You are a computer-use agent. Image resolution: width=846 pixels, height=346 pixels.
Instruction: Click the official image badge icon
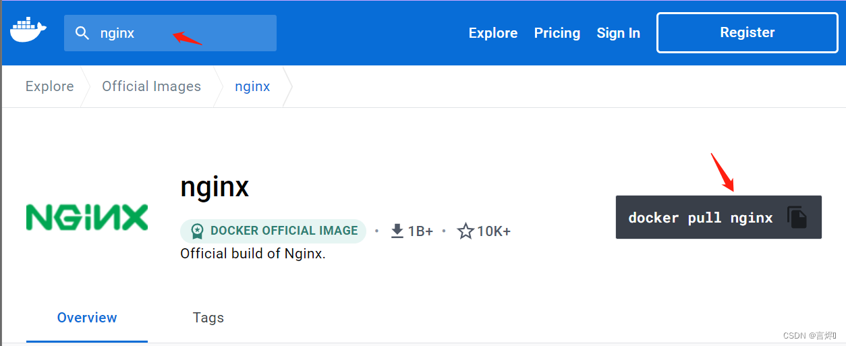tap(197, 231)
